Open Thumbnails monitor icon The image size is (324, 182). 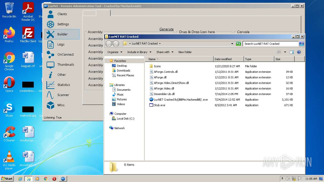[51, 65]
